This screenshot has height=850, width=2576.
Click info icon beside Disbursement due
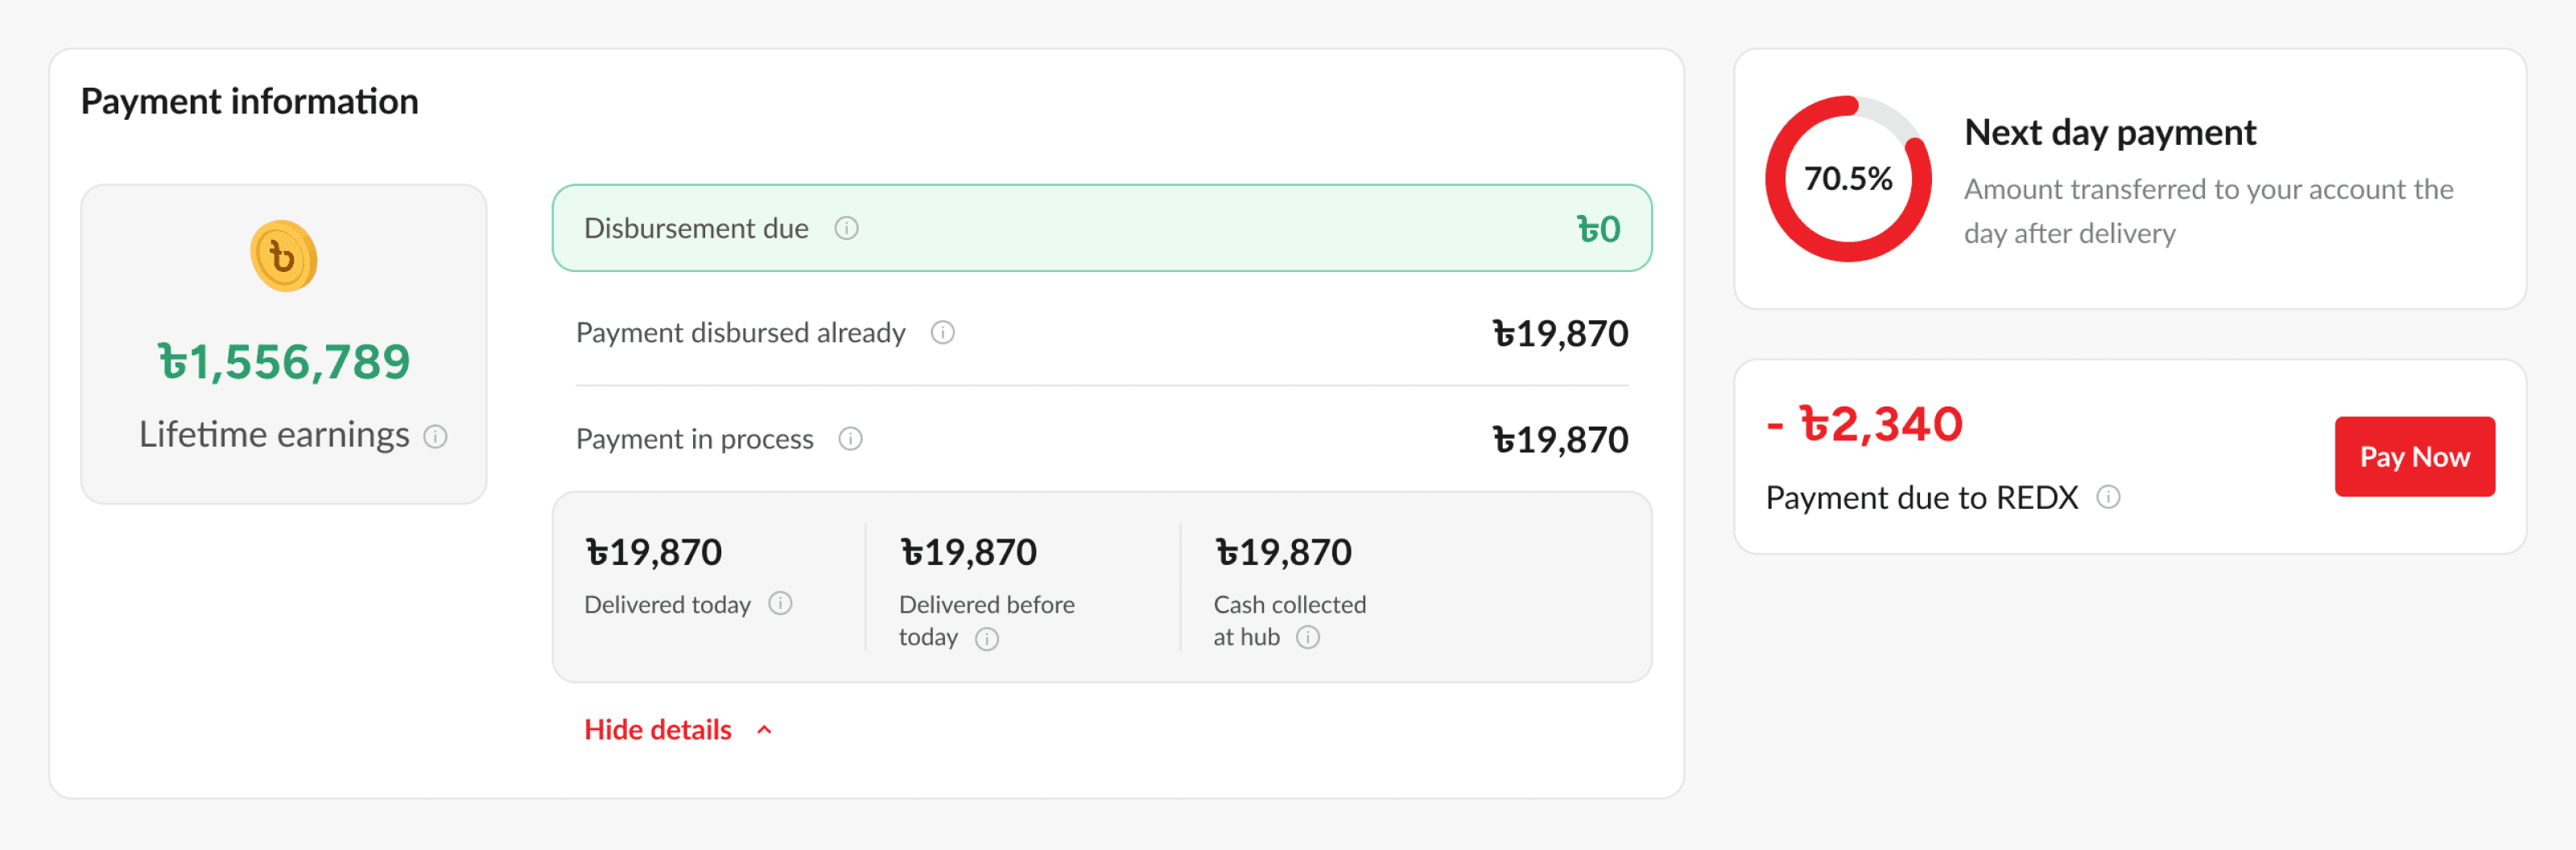[846, 228]
